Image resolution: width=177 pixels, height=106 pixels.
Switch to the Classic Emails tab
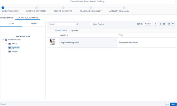click(7, 18)
